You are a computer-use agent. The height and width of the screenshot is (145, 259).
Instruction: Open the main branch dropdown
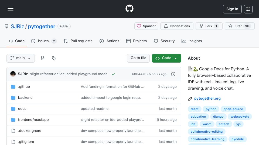(x=21, y=58)
